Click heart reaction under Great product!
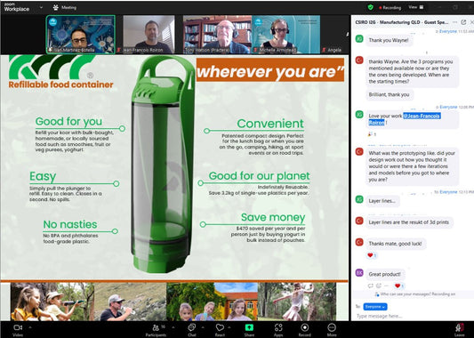474x338 pixels. pyautogui.click(x=399, y=286)
